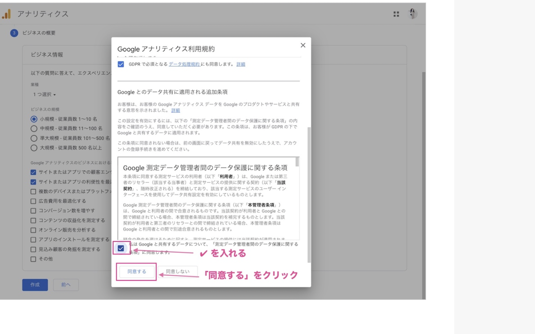Click the 前へ button
Screen dimensions: 535x334
coord(66,285)
